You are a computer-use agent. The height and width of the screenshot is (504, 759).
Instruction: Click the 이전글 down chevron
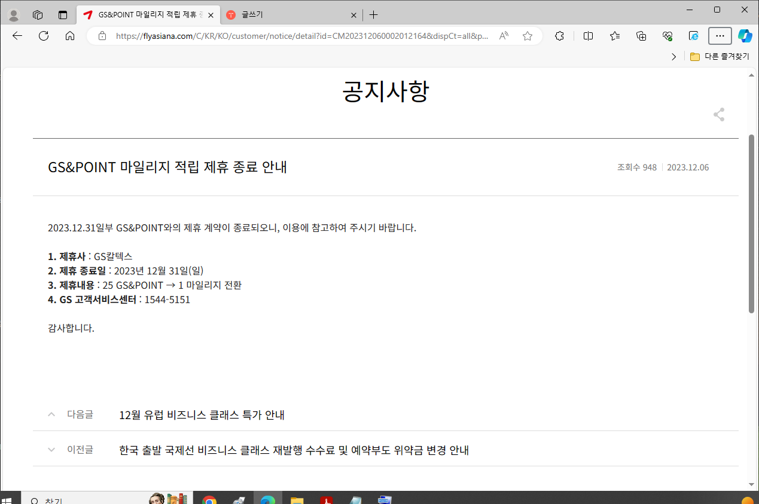(51, 450)
